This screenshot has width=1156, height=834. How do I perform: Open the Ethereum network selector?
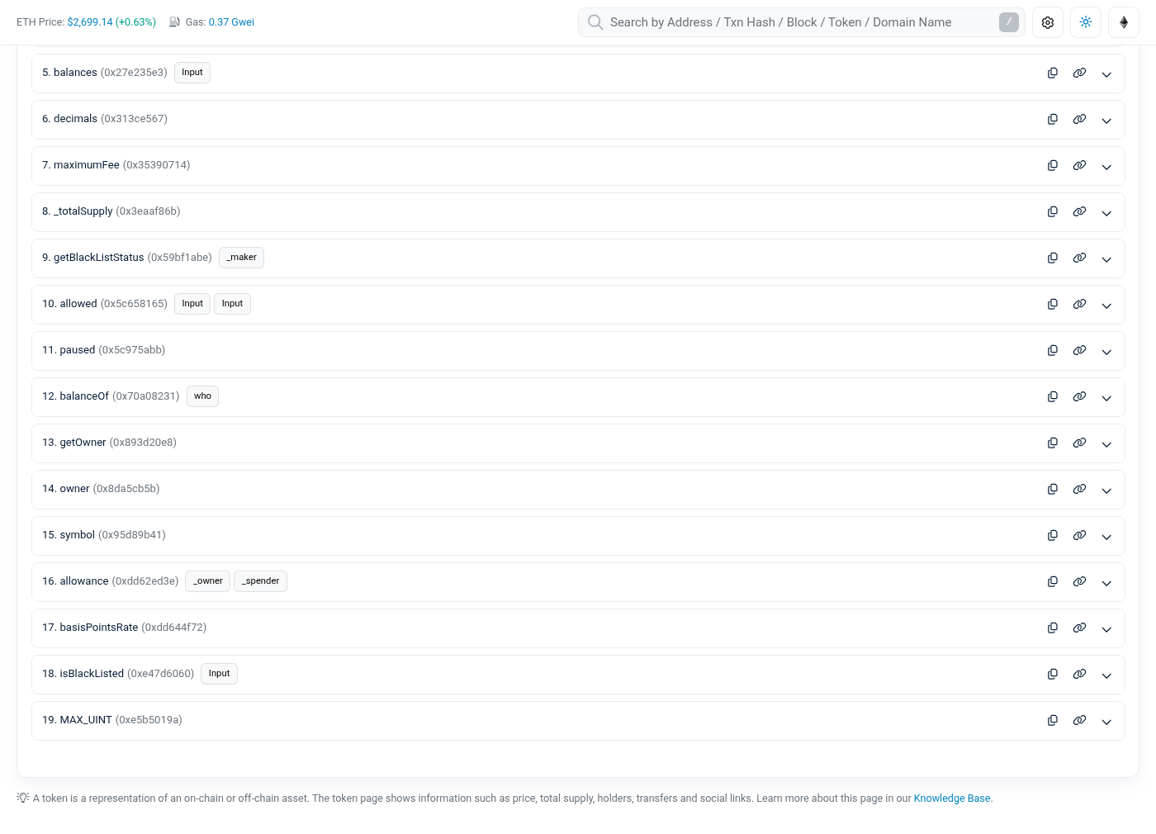(1124, 22)
